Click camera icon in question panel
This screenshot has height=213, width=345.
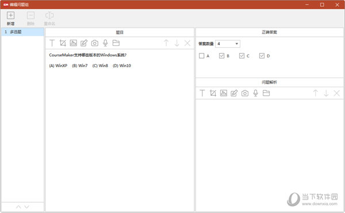pos(95,43)
